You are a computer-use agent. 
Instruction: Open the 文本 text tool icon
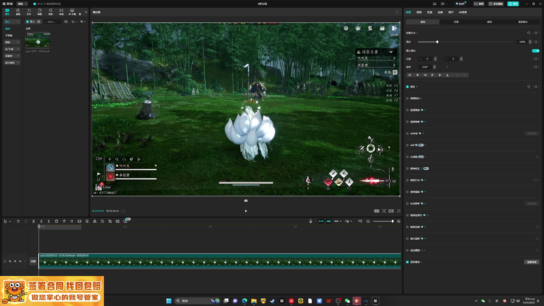pos(29,12)
